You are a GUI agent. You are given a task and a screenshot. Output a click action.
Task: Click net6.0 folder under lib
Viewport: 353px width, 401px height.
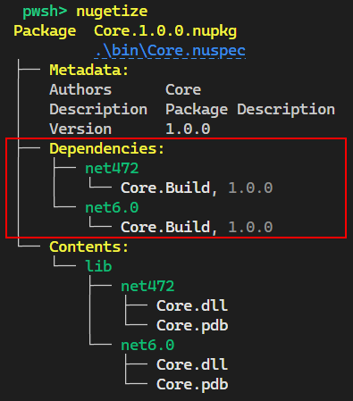[x=147, y=345]
